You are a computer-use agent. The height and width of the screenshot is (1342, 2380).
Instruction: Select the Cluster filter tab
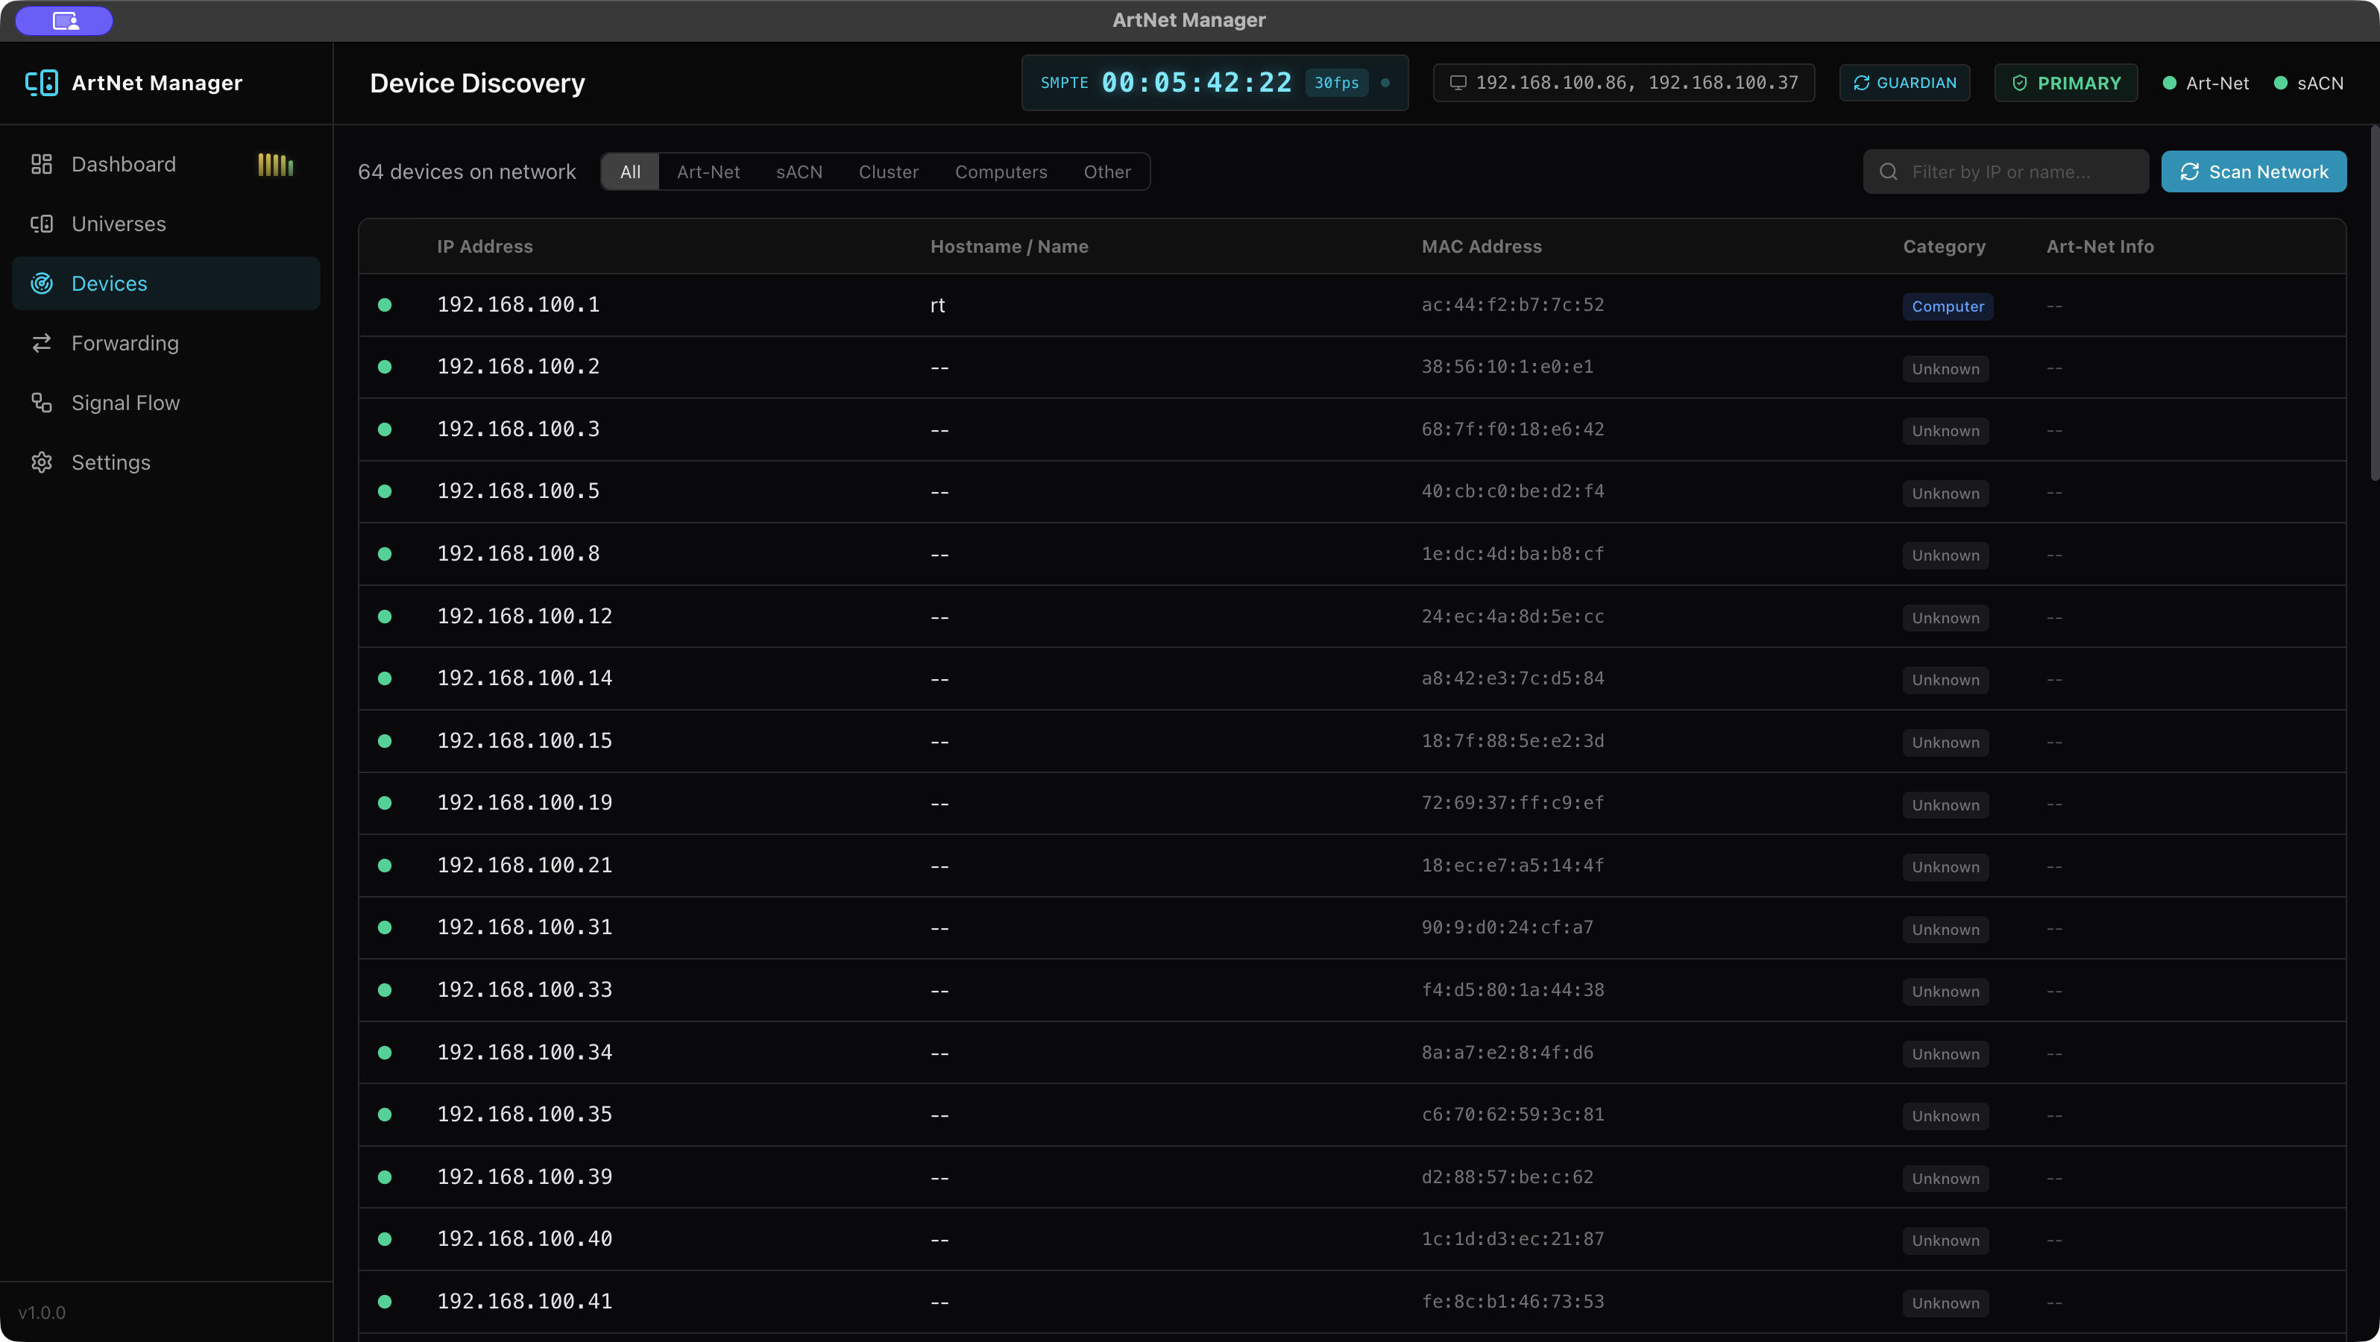point(888,171)
